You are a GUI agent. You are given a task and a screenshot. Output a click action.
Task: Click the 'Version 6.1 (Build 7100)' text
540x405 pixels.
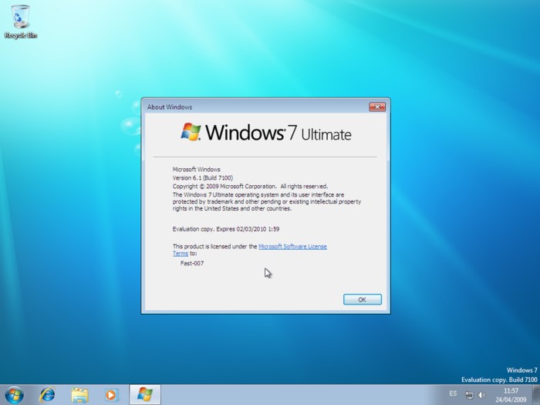[x=202, y=178]
